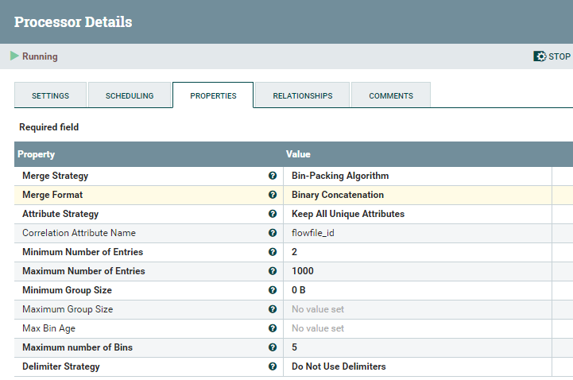Viewport: 573px width, 380px height.
Task: Click the green Running status icon
Action: click(14, 56)
